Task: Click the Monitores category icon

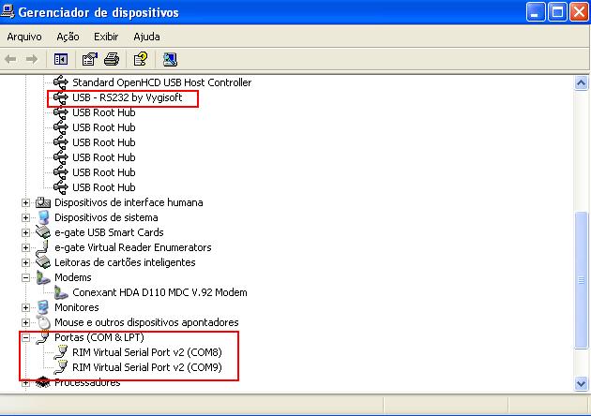Action: [x=43, y=307]
